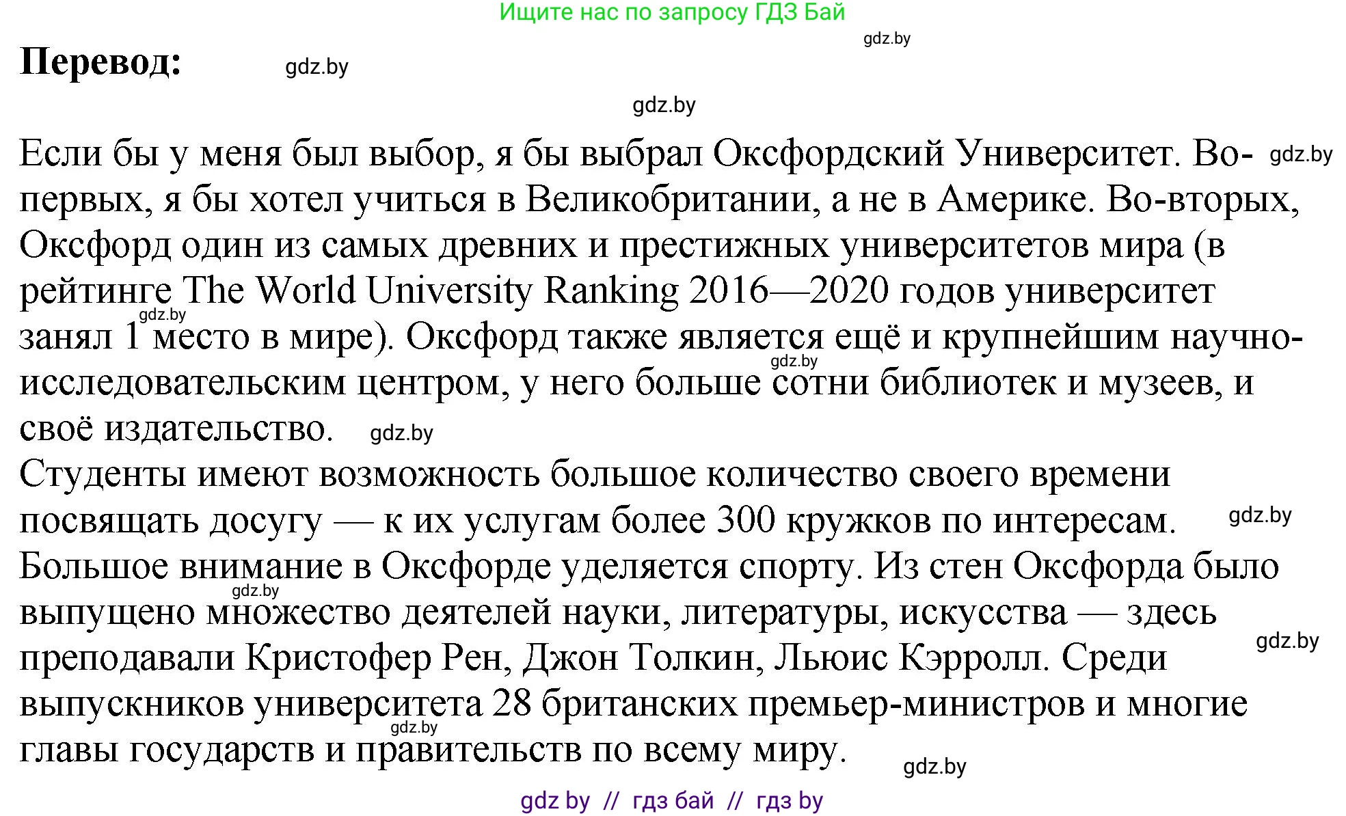Click purple 'gdz by' footer text
The image size is (1346, 816).
click(554, 800)
